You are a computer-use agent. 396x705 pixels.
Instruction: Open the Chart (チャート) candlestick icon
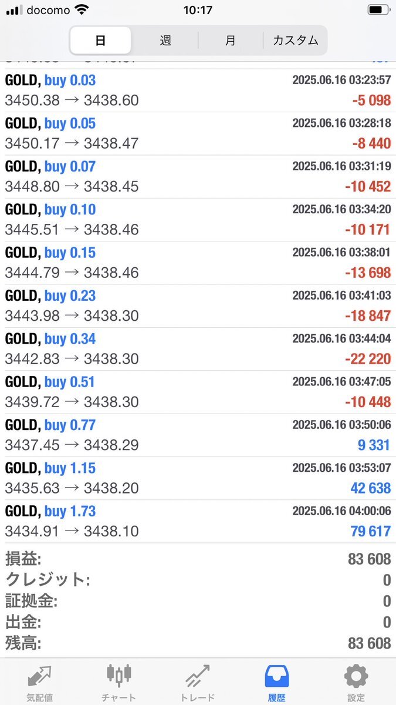(x=119, y=676)
